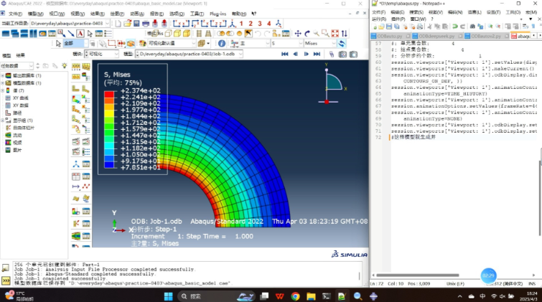
Task: Click dark blue swatch at legend bottom
Action: (109, 164)
